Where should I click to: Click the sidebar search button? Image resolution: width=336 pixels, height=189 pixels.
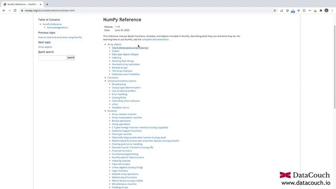(71, 57)
